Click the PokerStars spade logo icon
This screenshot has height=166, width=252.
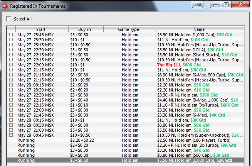(x=5, y=6)
